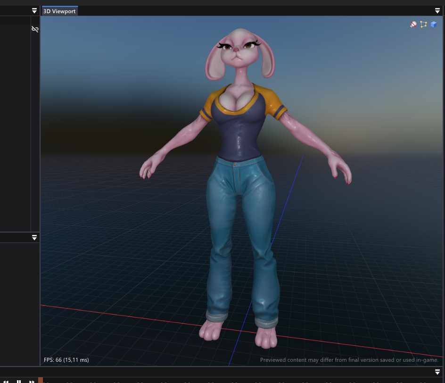Open the timeline panel options dropdown
The height and width of the screenshot is (383, 445).
click(x=437, y=372)
